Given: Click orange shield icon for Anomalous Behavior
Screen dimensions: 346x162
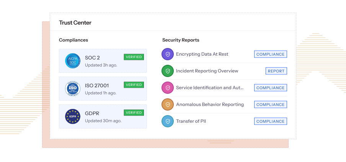Looking at the screenshot, I should click(168, 104).
